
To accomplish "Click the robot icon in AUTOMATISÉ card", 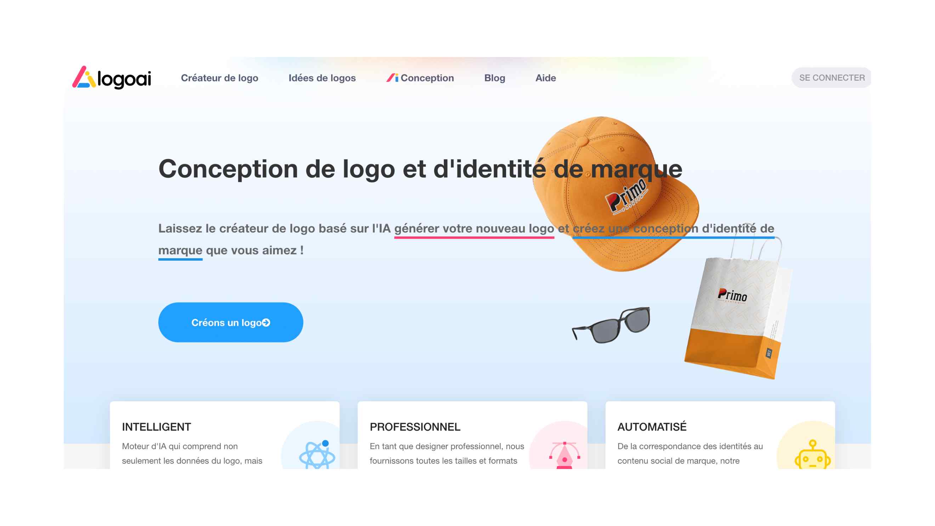I will pyautogui.click(x=812, y=454).
